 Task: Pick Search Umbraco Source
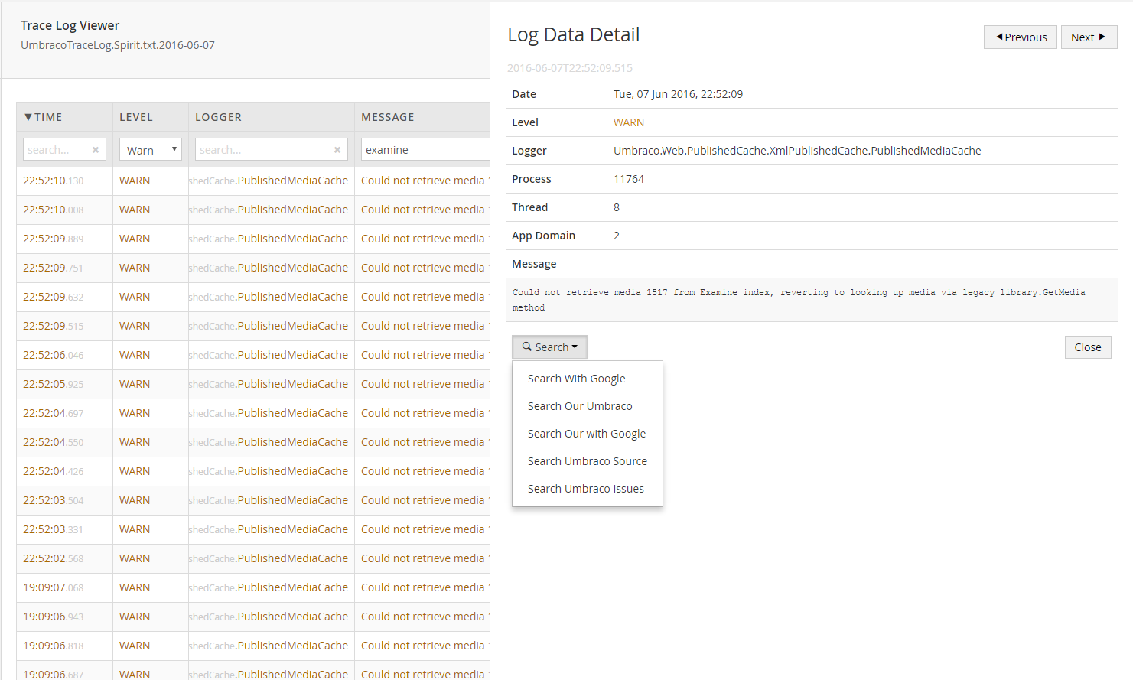[588, 461]
